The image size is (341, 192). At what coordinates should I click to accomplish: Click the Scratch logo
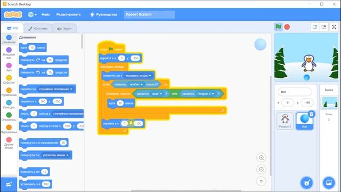(x=13, y=14)
